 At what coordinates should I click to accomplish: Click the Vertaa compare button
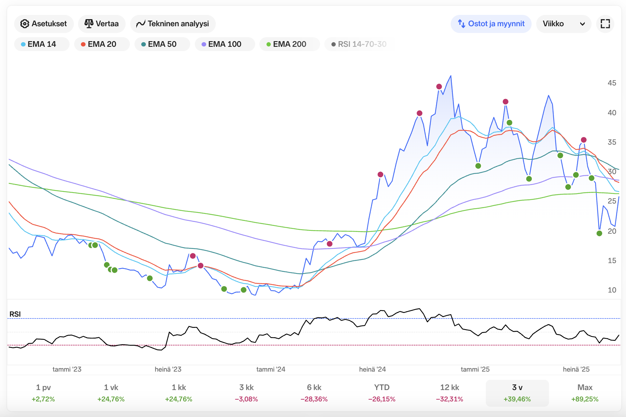[x=101, y=24]
